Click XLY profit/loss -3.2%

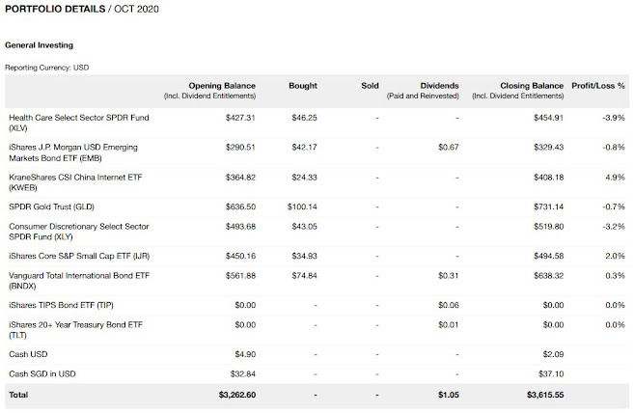[x=614, y=227]
